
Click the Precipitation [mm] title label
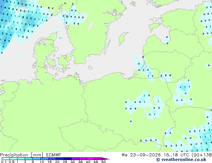tap(21, 155)
